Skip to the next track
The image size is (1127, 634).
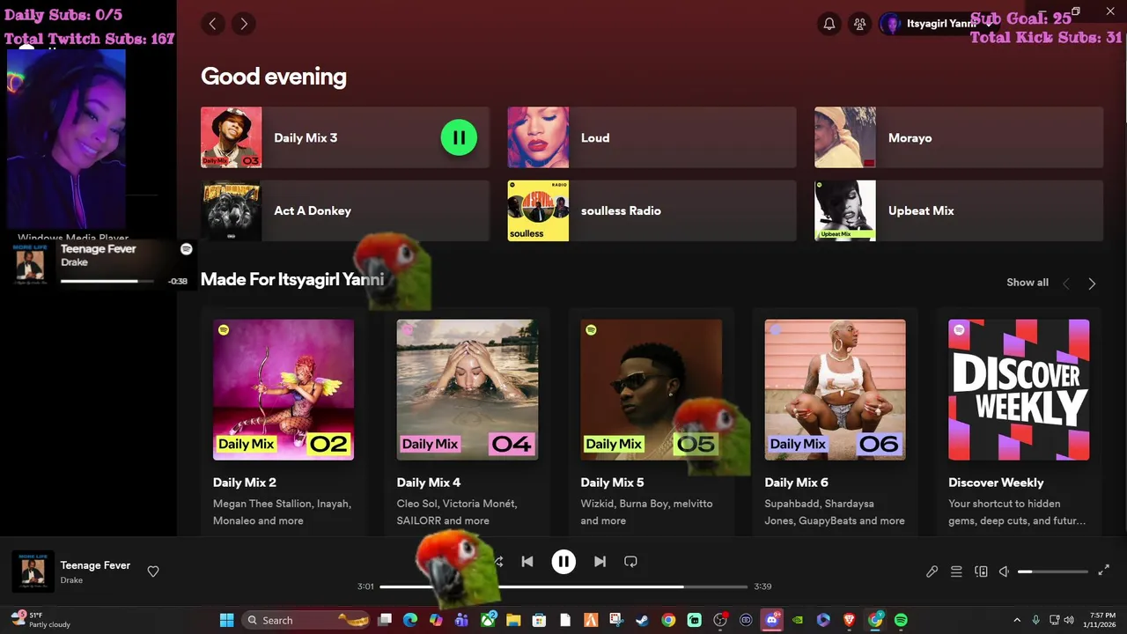tap(600, 562)
